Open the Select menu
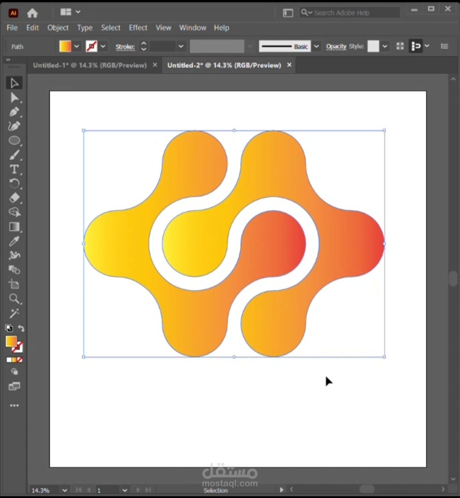This screenshot has width=460, height=498. point(111,28)
